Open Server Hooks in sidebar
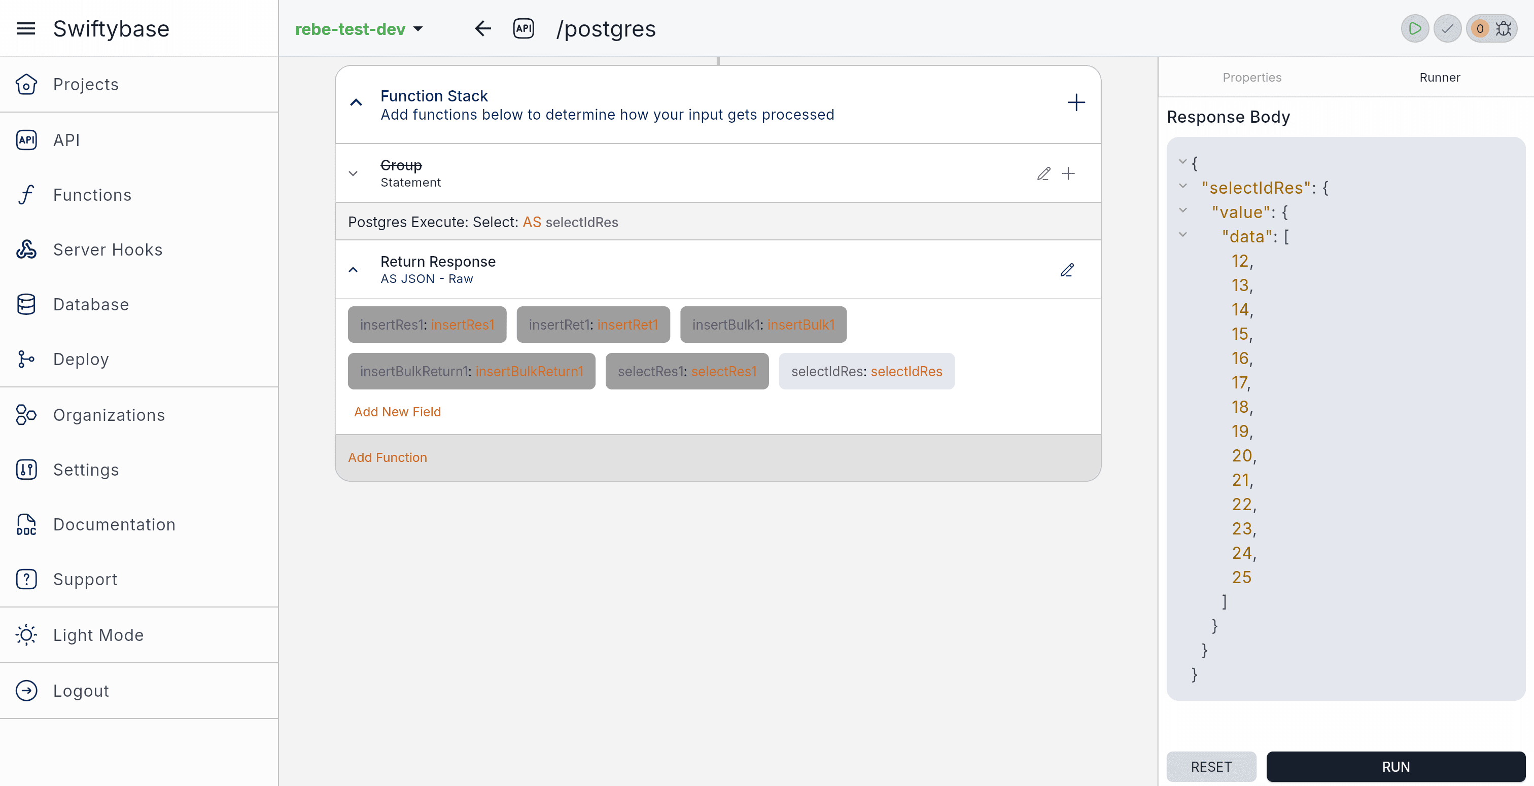1534x786 pixels. (x=139, y=249)
